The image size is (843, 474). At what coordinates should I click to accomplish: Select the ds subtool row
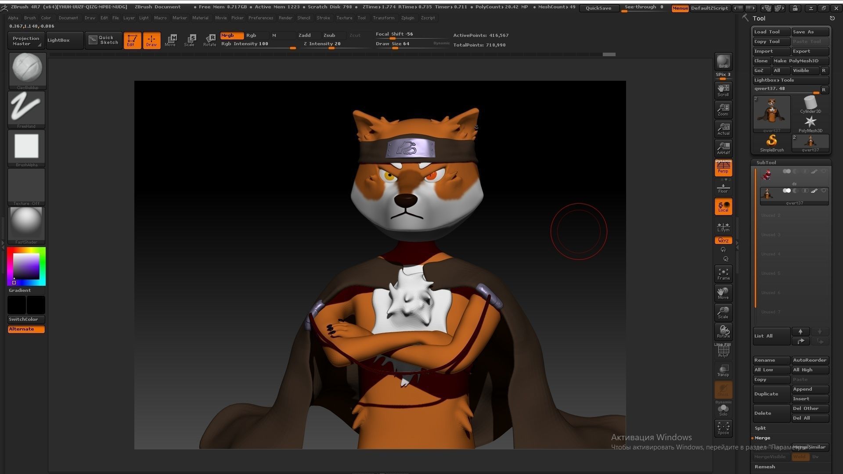point(794,177)
